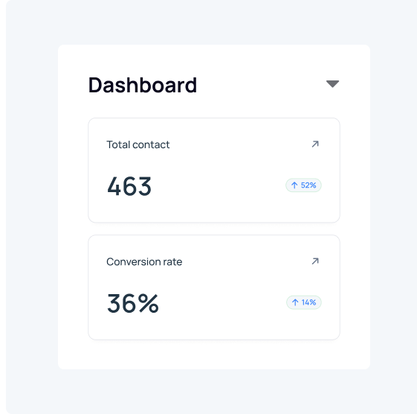Click the Conversion rate label
The height and width of the screenshot is (414, 417).
144,262
